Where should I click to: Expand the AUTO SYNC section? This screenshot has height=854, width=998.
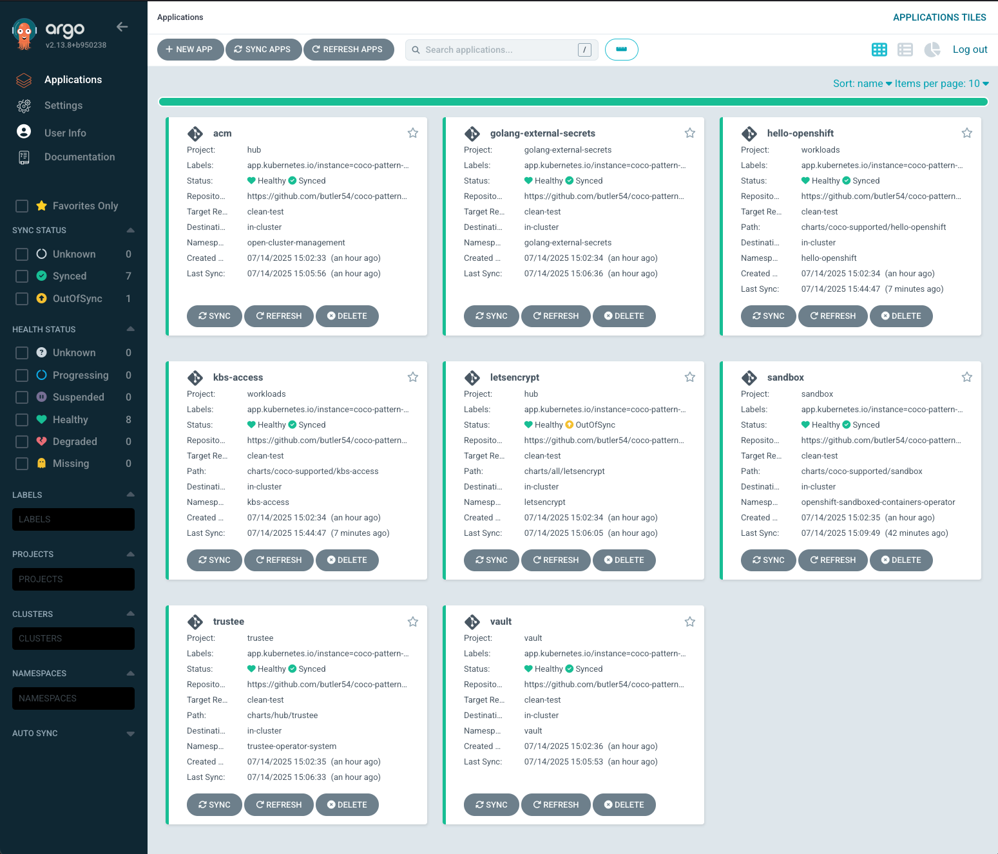click(x=131, y=733)
